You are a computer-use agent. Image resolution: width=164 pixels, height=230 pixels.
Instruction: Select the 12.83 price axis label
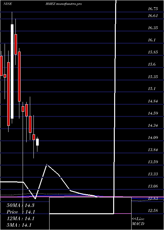click(x=153, y=198)
